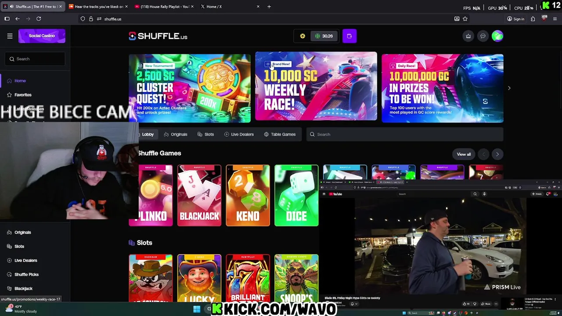Open the browser application menu
The height and width of the screenshot is (316, 562).
[x=555, y=19]
